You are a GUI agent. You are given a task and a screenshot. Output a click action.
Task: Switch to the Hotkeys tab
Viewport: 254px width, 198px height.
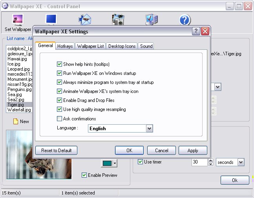[65, 46]
